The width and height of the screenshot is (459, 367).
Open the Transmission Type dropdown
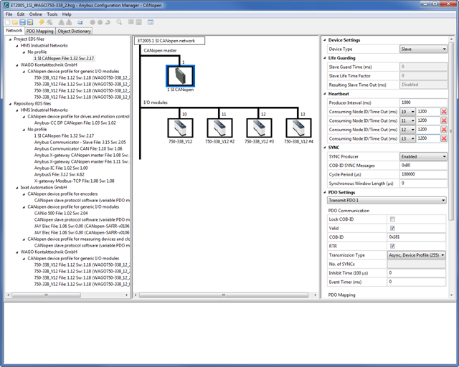click(416, 255)
